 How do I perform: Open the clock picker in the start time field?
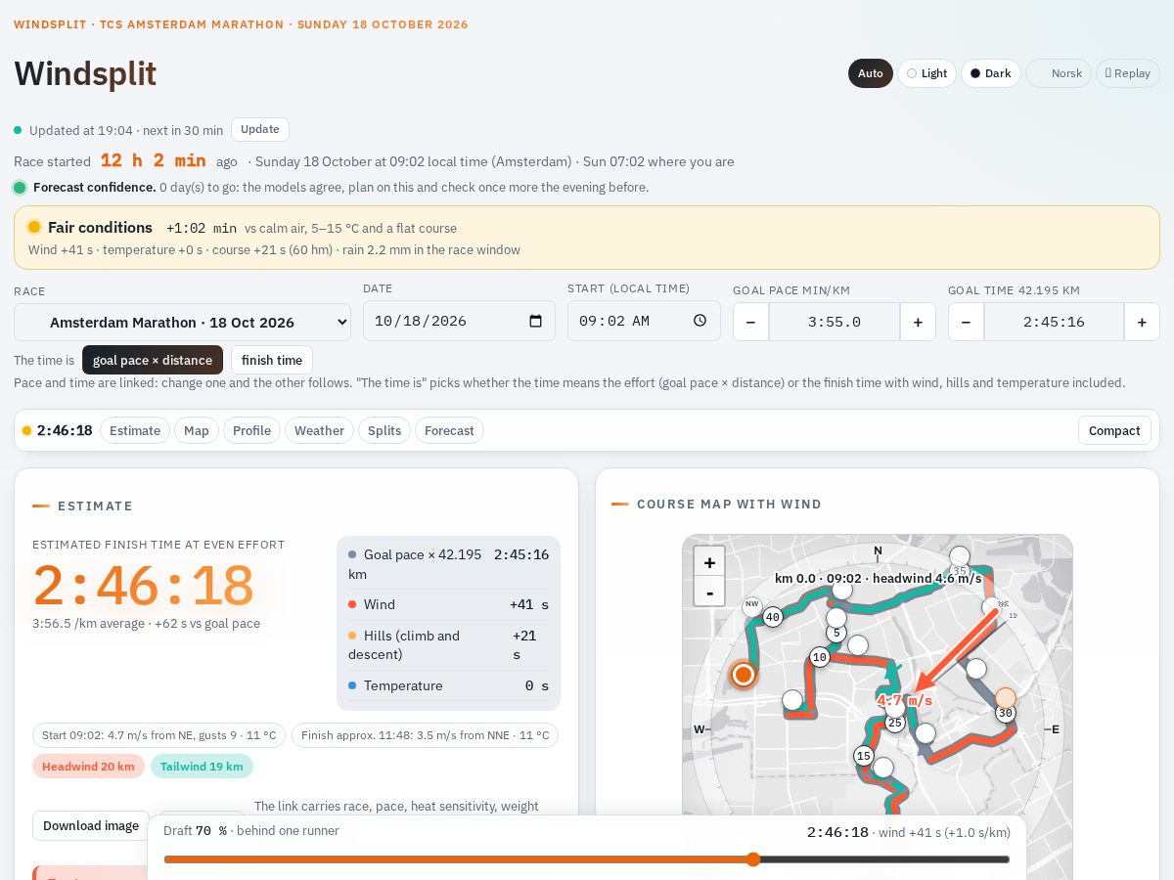pos(700,321)
